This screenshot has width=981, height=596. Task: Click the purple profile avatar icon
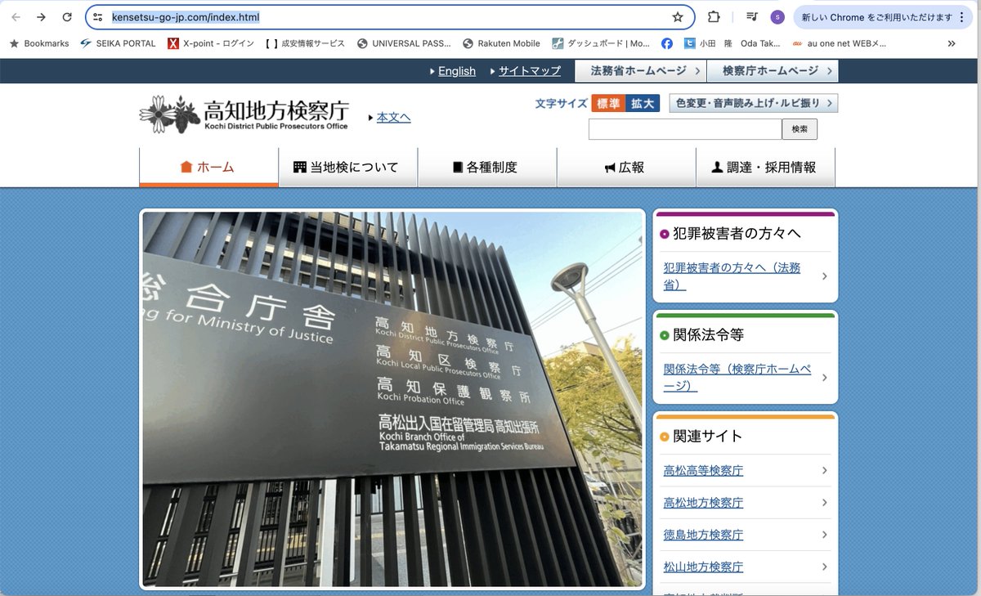777,17
